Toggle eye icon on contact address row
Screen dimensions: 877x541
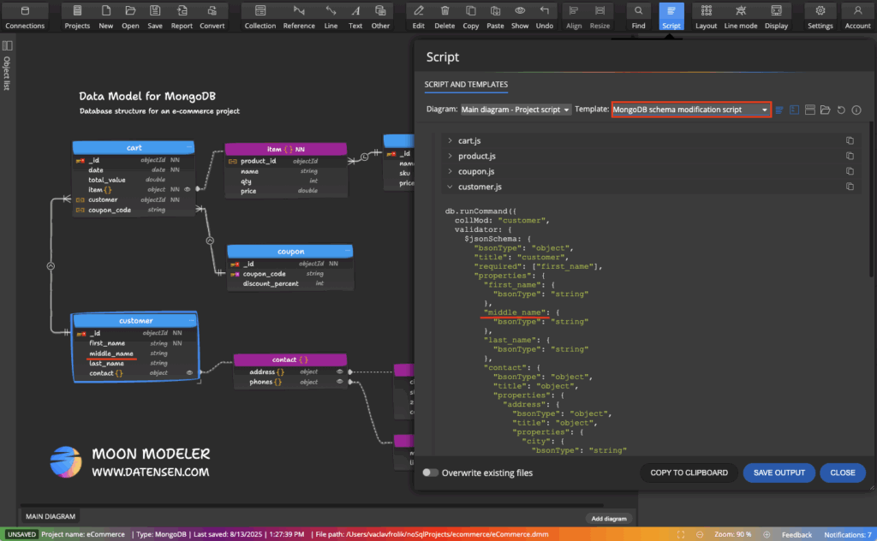tap(339, 372)
